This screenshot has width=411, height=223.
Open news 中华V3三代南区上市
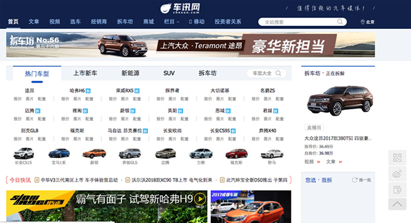tap(79, 180)
